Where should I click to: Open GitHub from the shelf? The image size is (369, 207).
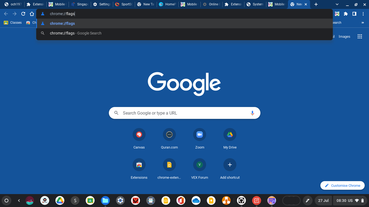pyautogui.click(x=241, y=201)
